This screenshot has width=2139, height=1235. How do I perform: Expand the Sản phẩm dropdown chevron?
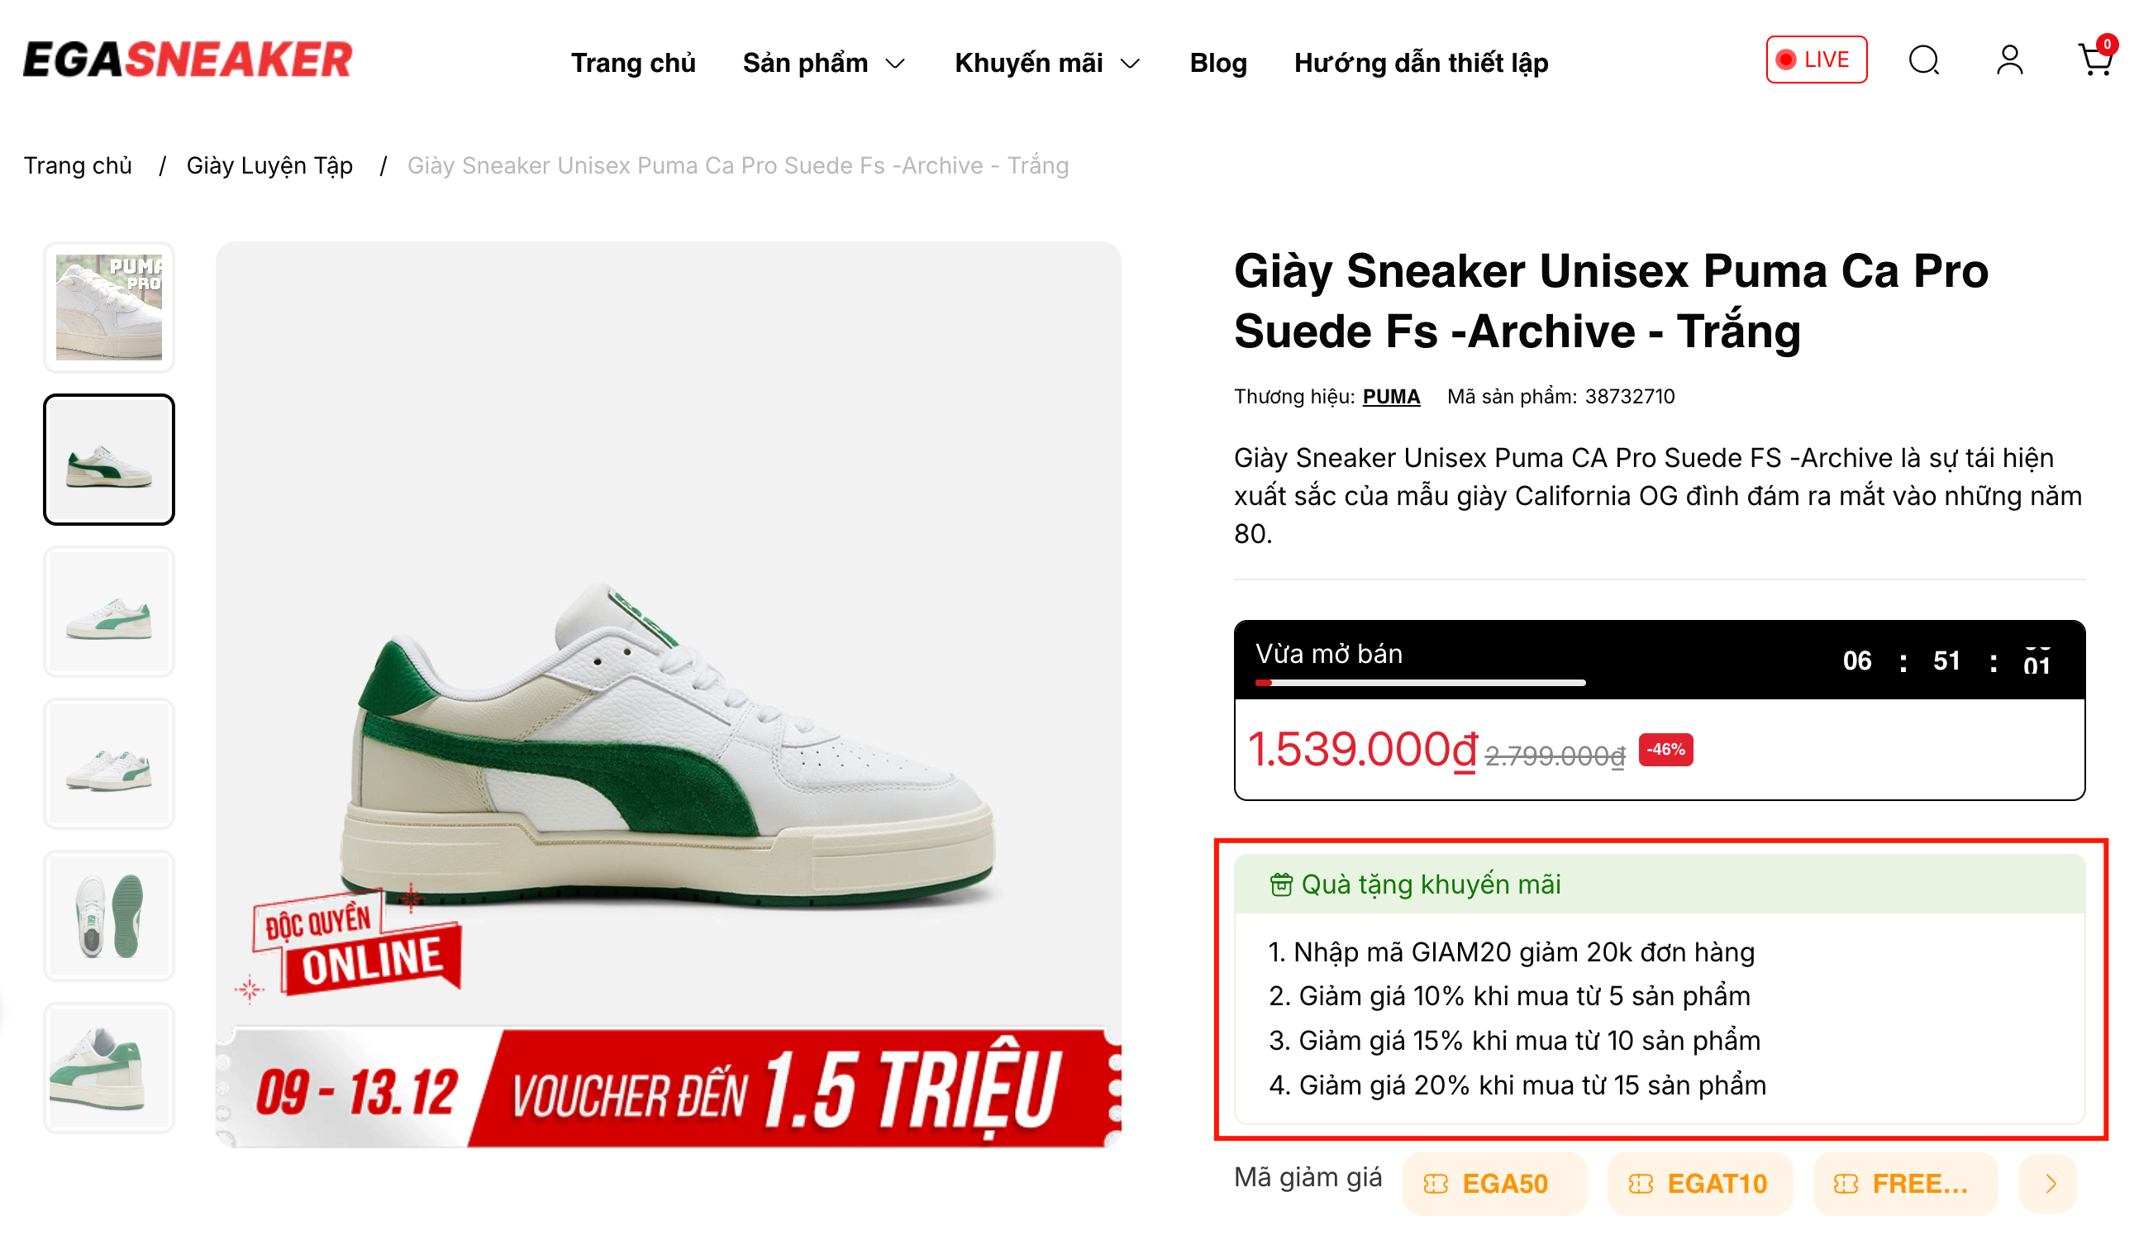[x=895, y=64]
